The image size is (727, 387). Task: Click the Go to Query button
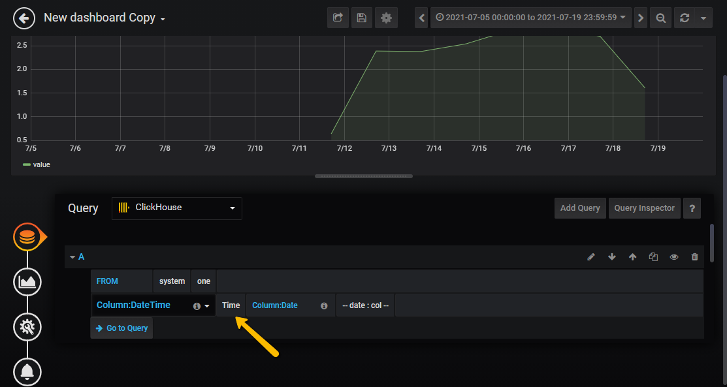pos(121,328)
